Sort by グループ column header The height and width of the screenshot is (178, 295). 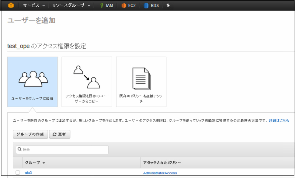pos(35,163)
